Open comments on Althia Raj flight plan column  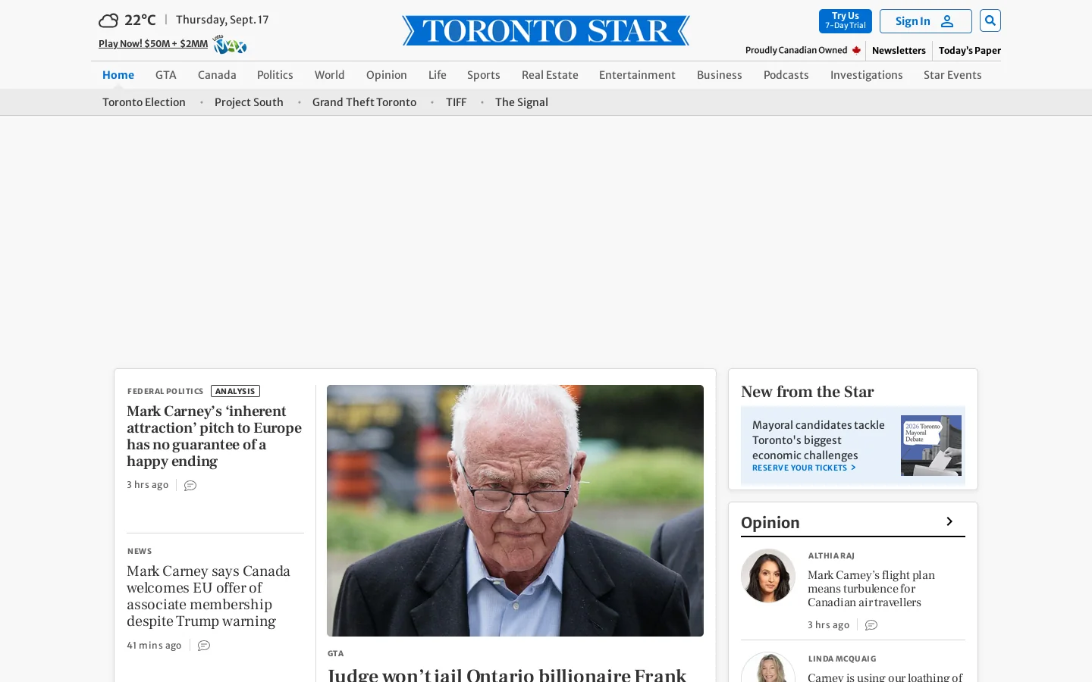point(871,625)
